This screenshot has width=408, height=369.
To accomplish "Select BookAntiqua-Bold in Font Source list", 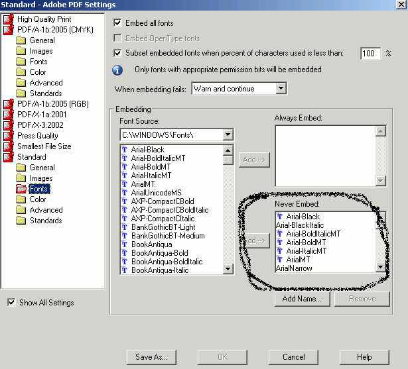I will pos(160,253).
